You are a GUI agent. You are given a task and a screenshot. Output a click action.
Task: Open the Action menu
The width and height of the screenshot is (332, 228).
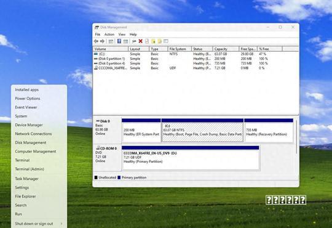pos(109,35)
